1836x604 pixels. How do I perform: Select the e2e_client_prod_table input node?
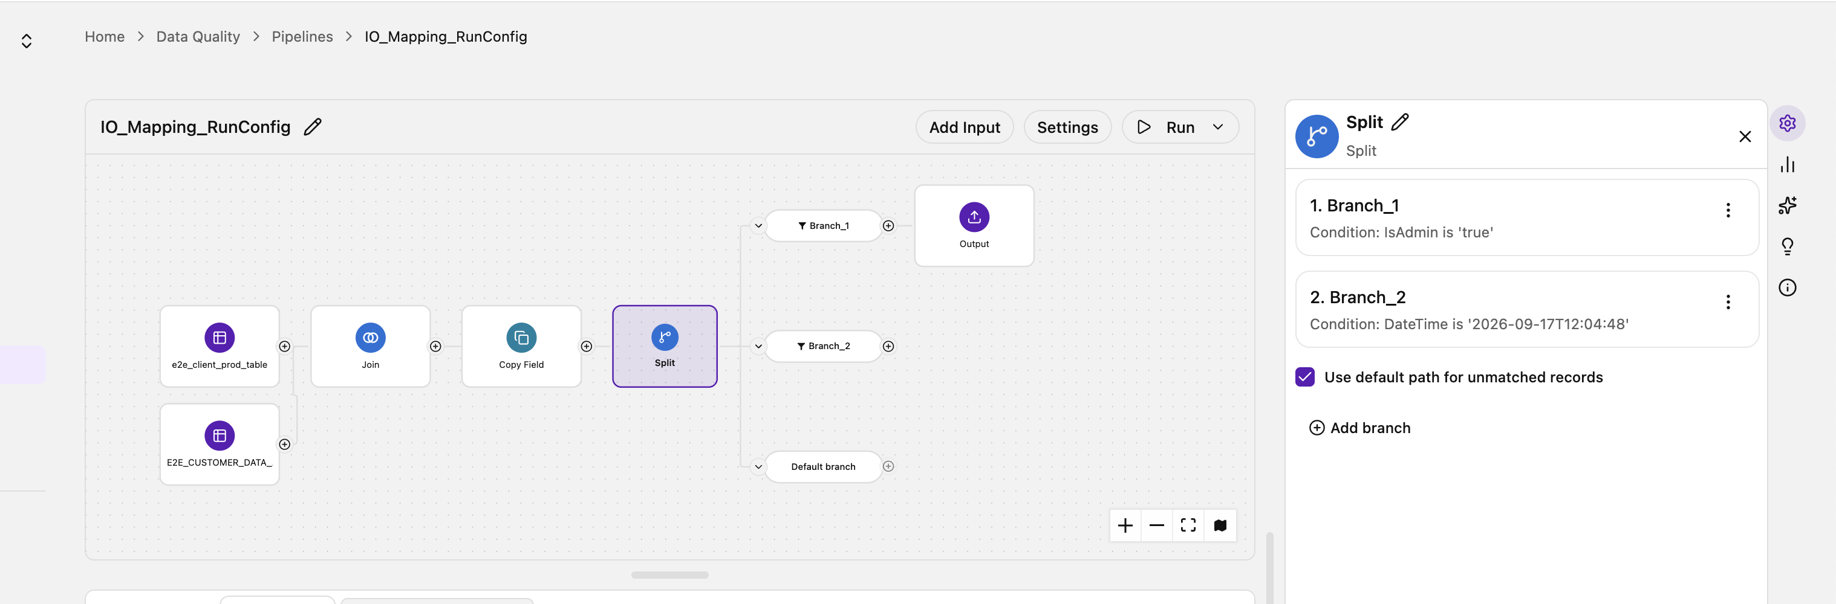tap(220, 346)
